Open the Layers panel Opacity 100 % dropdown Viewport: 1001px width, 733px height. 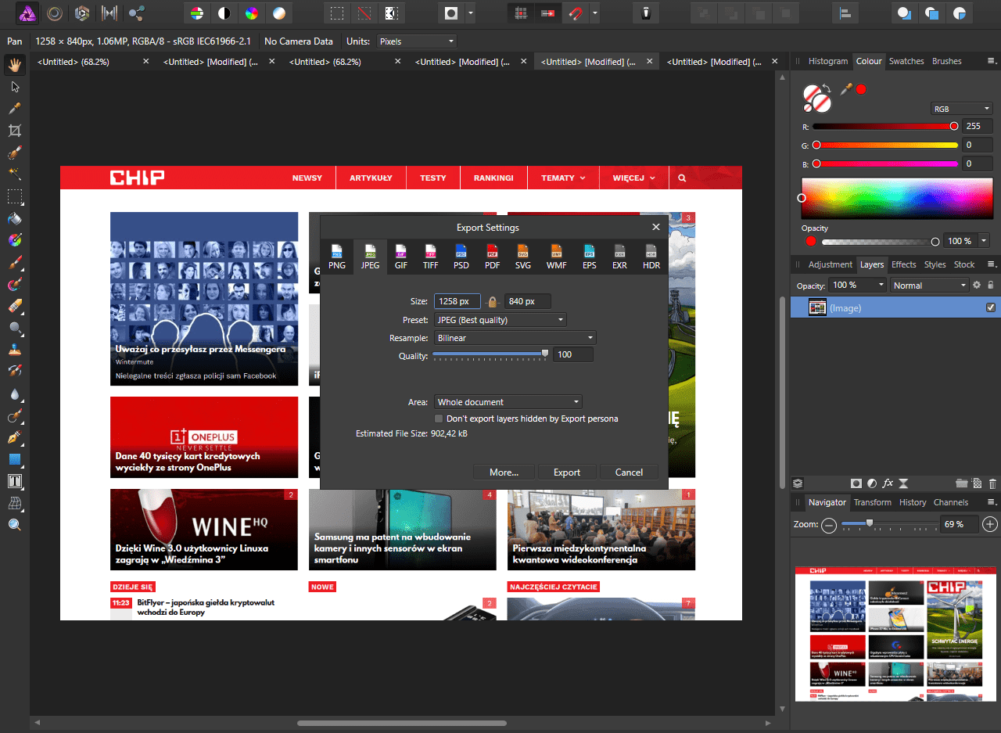858,286
